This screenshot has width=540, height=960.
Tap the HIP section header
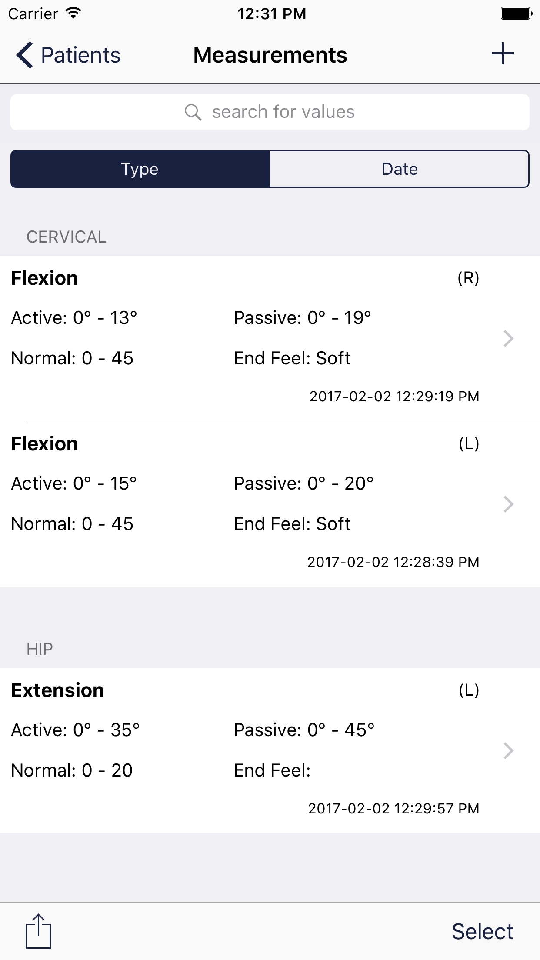pos(40,649)
